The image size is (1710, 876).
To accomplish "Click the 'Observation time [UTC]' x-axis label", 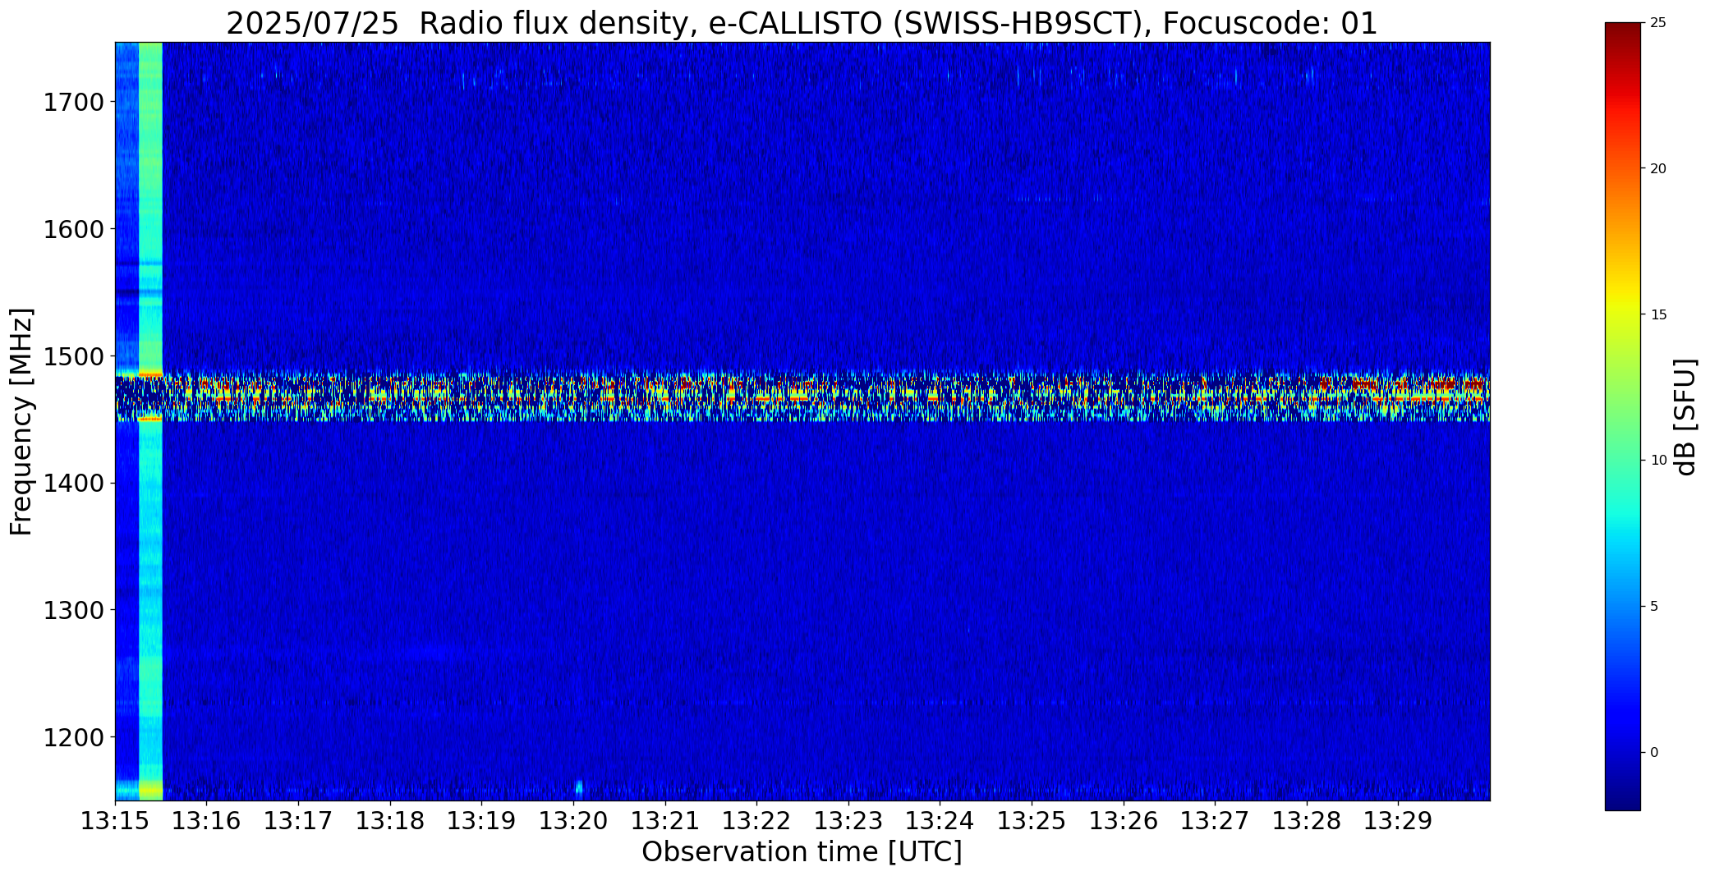I will tap(802, 852).
